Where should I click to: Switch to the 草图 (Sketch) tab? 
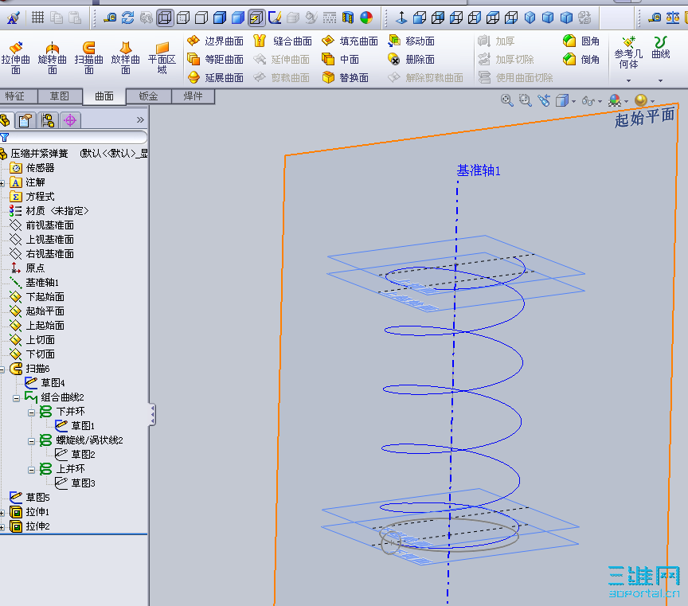pos(60,96)
